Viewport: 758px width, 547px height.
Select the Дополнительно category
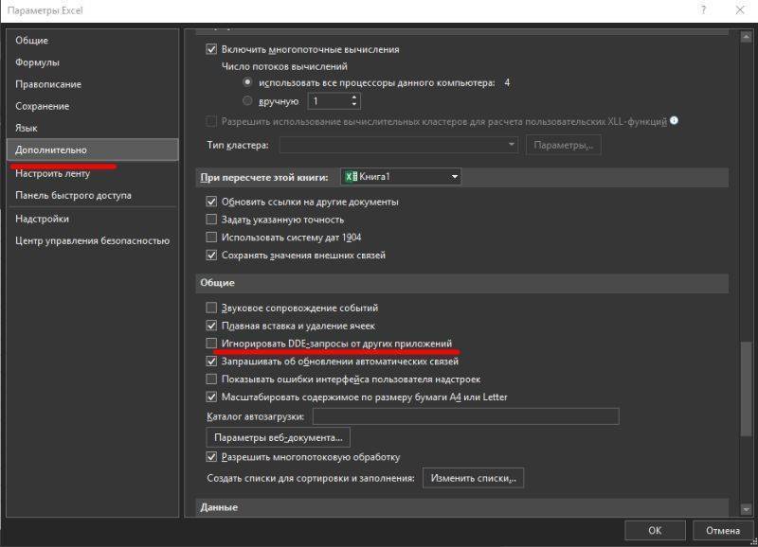pos(92,150)
